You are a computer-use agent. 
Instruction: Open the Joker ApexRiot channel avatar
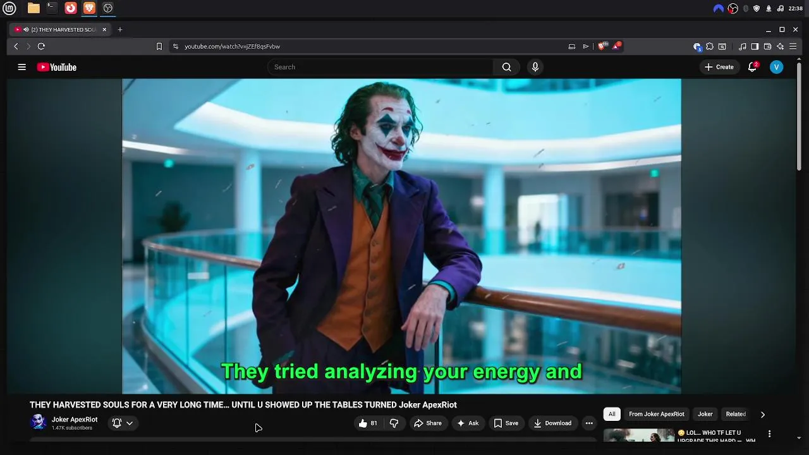coord(39,422)
